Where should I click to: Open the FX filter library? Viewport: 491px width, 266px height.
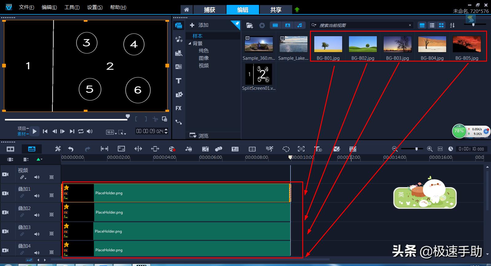(179, 108)
